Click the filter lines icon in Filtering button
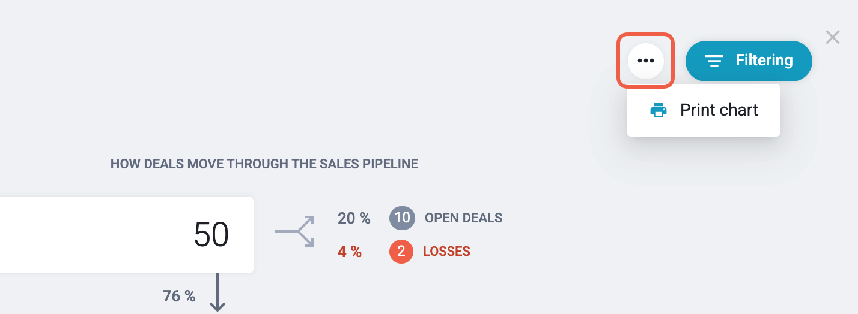858x314 pixels. click(x=714, y=61)
